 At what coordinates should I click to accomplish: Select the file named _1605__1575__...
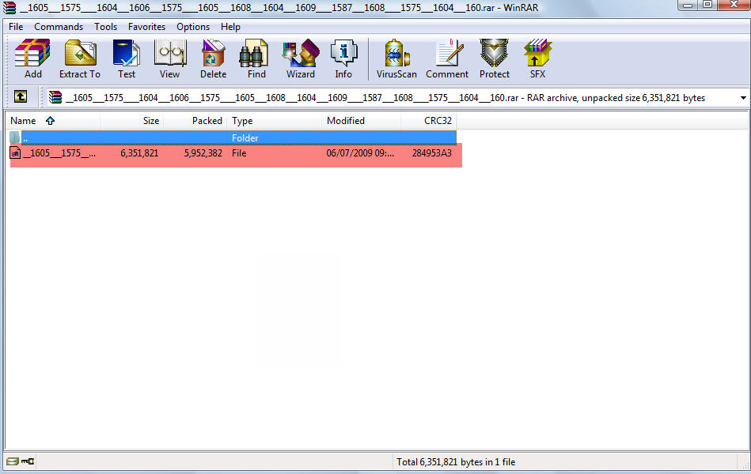[59, 153]
